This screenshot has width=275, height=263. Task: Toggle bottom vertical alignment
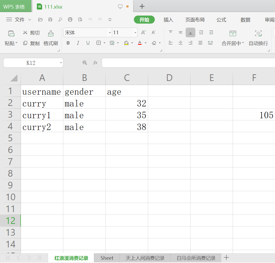190,33
